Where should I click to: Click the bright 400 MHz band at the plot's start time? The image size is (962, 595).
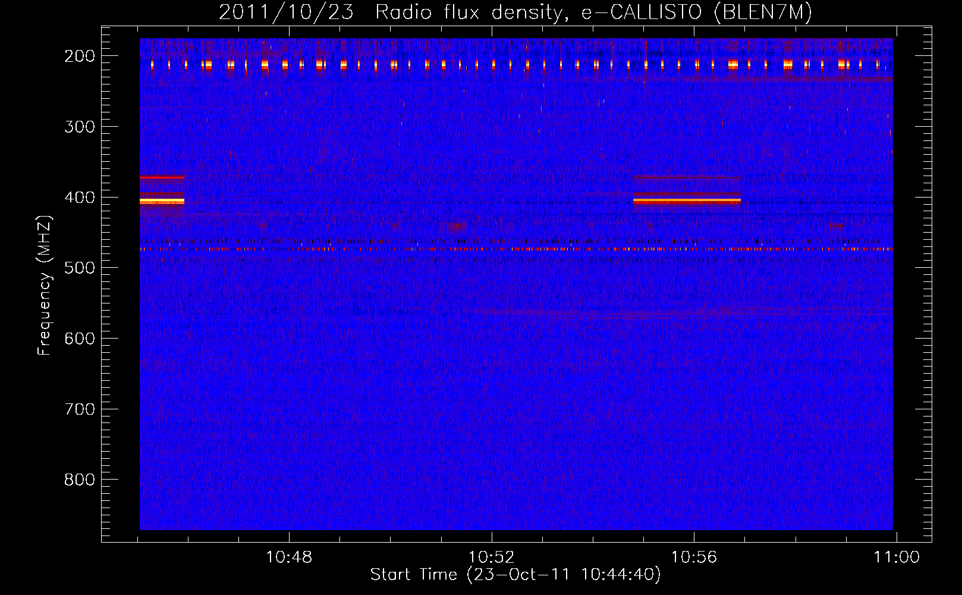click(162, 201)
